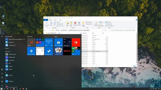The image size is (161, 90).
Task: Open Eclipse IDE for Java Developers from Recently added
Action: pos(15,39)
